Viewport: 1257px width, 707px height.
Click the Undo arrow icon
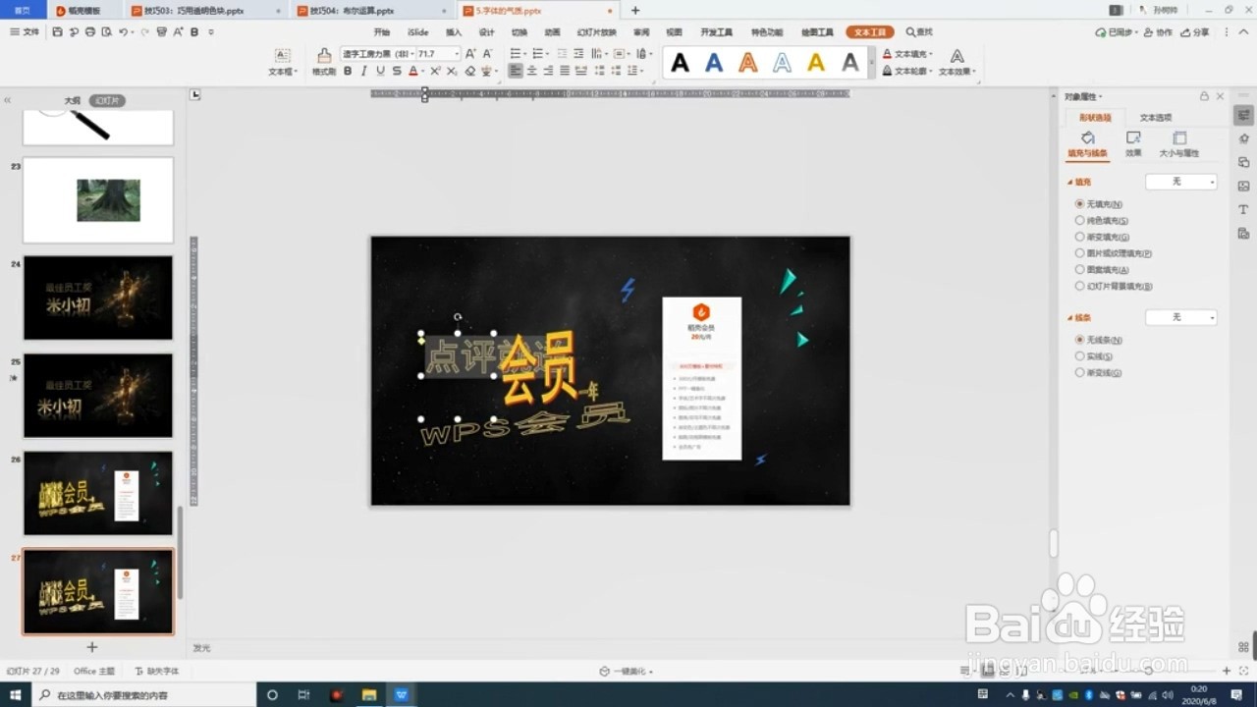[x=124, y=32]
